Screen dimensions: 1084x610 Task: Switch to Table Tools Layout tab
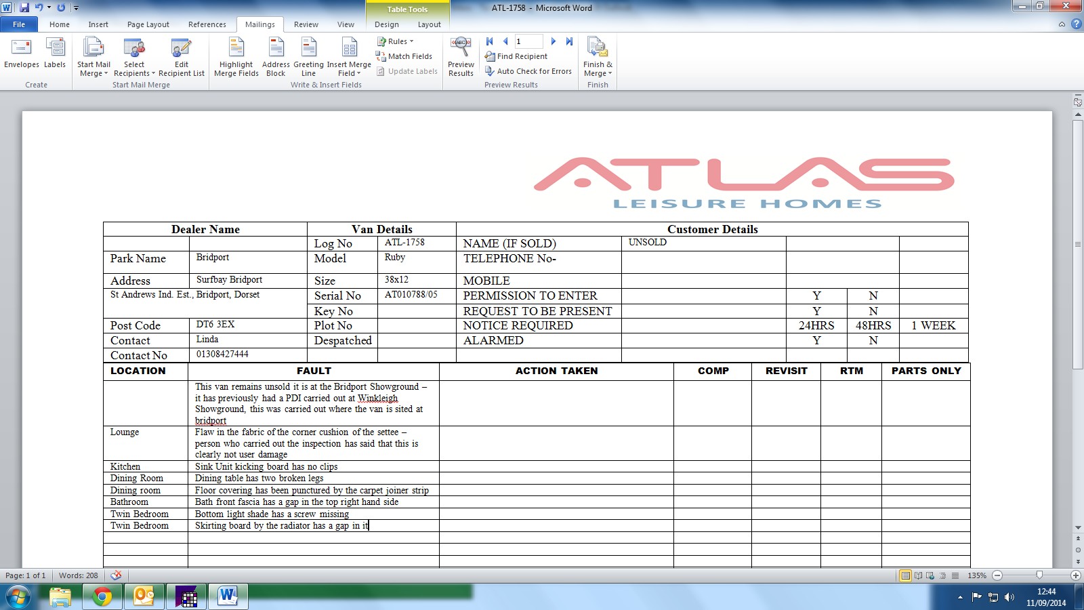pos(430,24)
